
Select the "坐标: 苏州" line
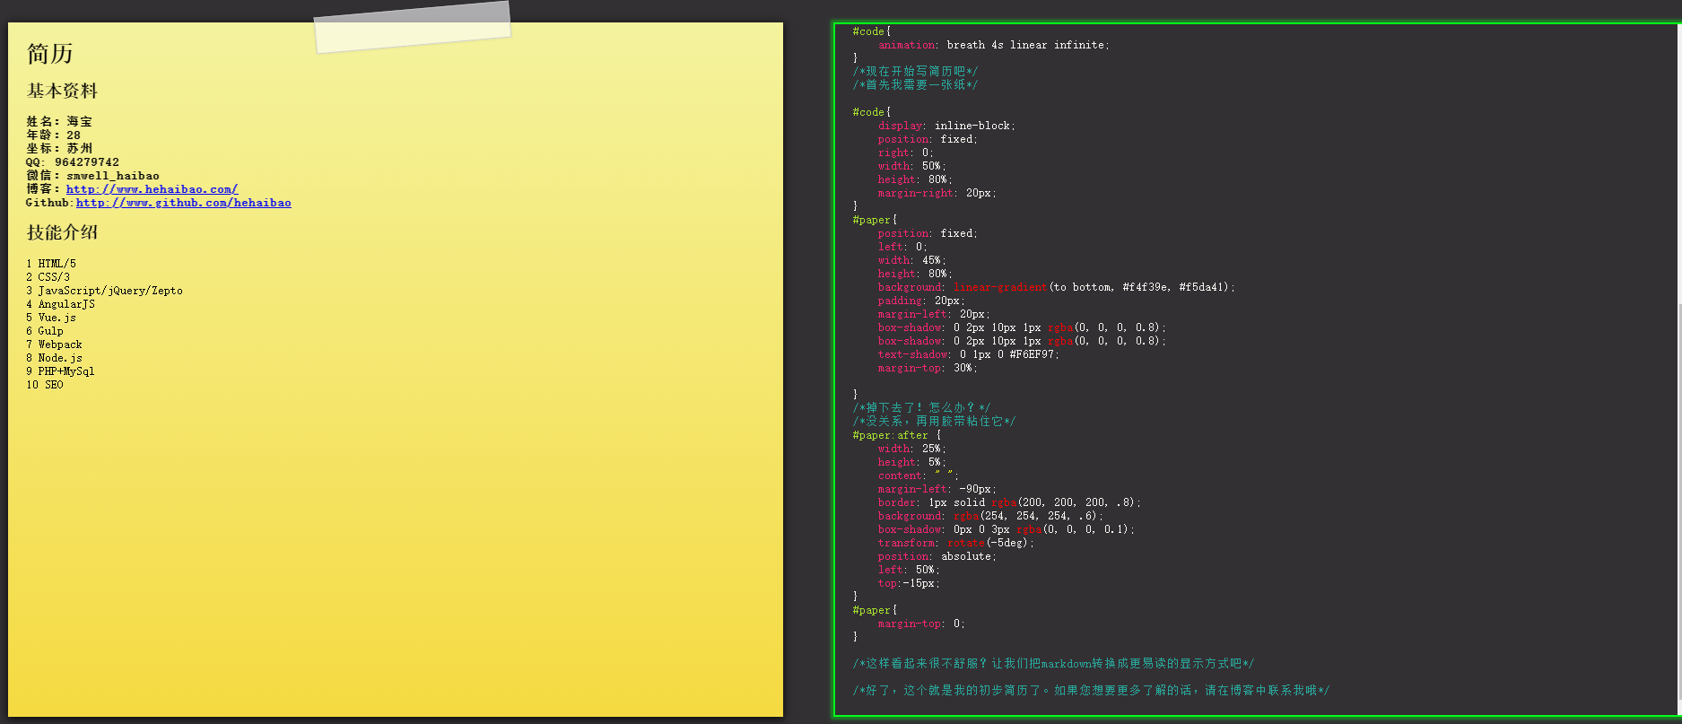59,149
